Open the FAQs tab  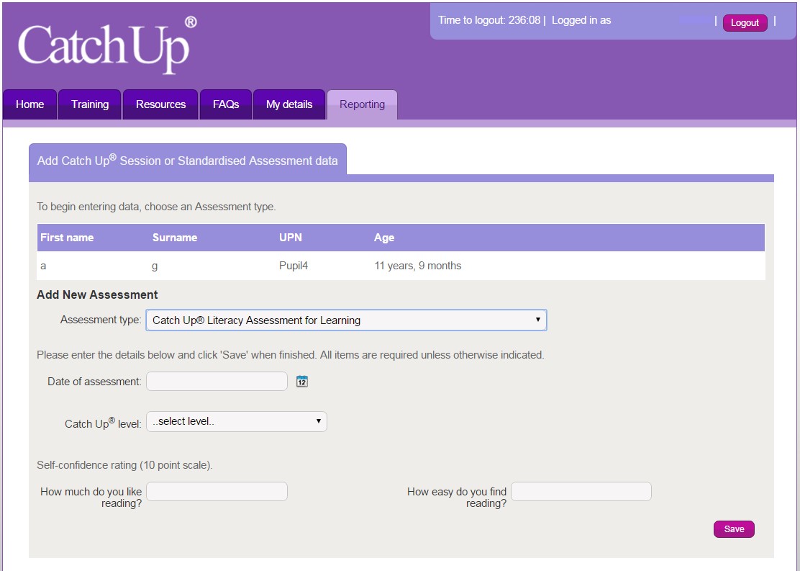pyautogui.click(x=226, y=104)
